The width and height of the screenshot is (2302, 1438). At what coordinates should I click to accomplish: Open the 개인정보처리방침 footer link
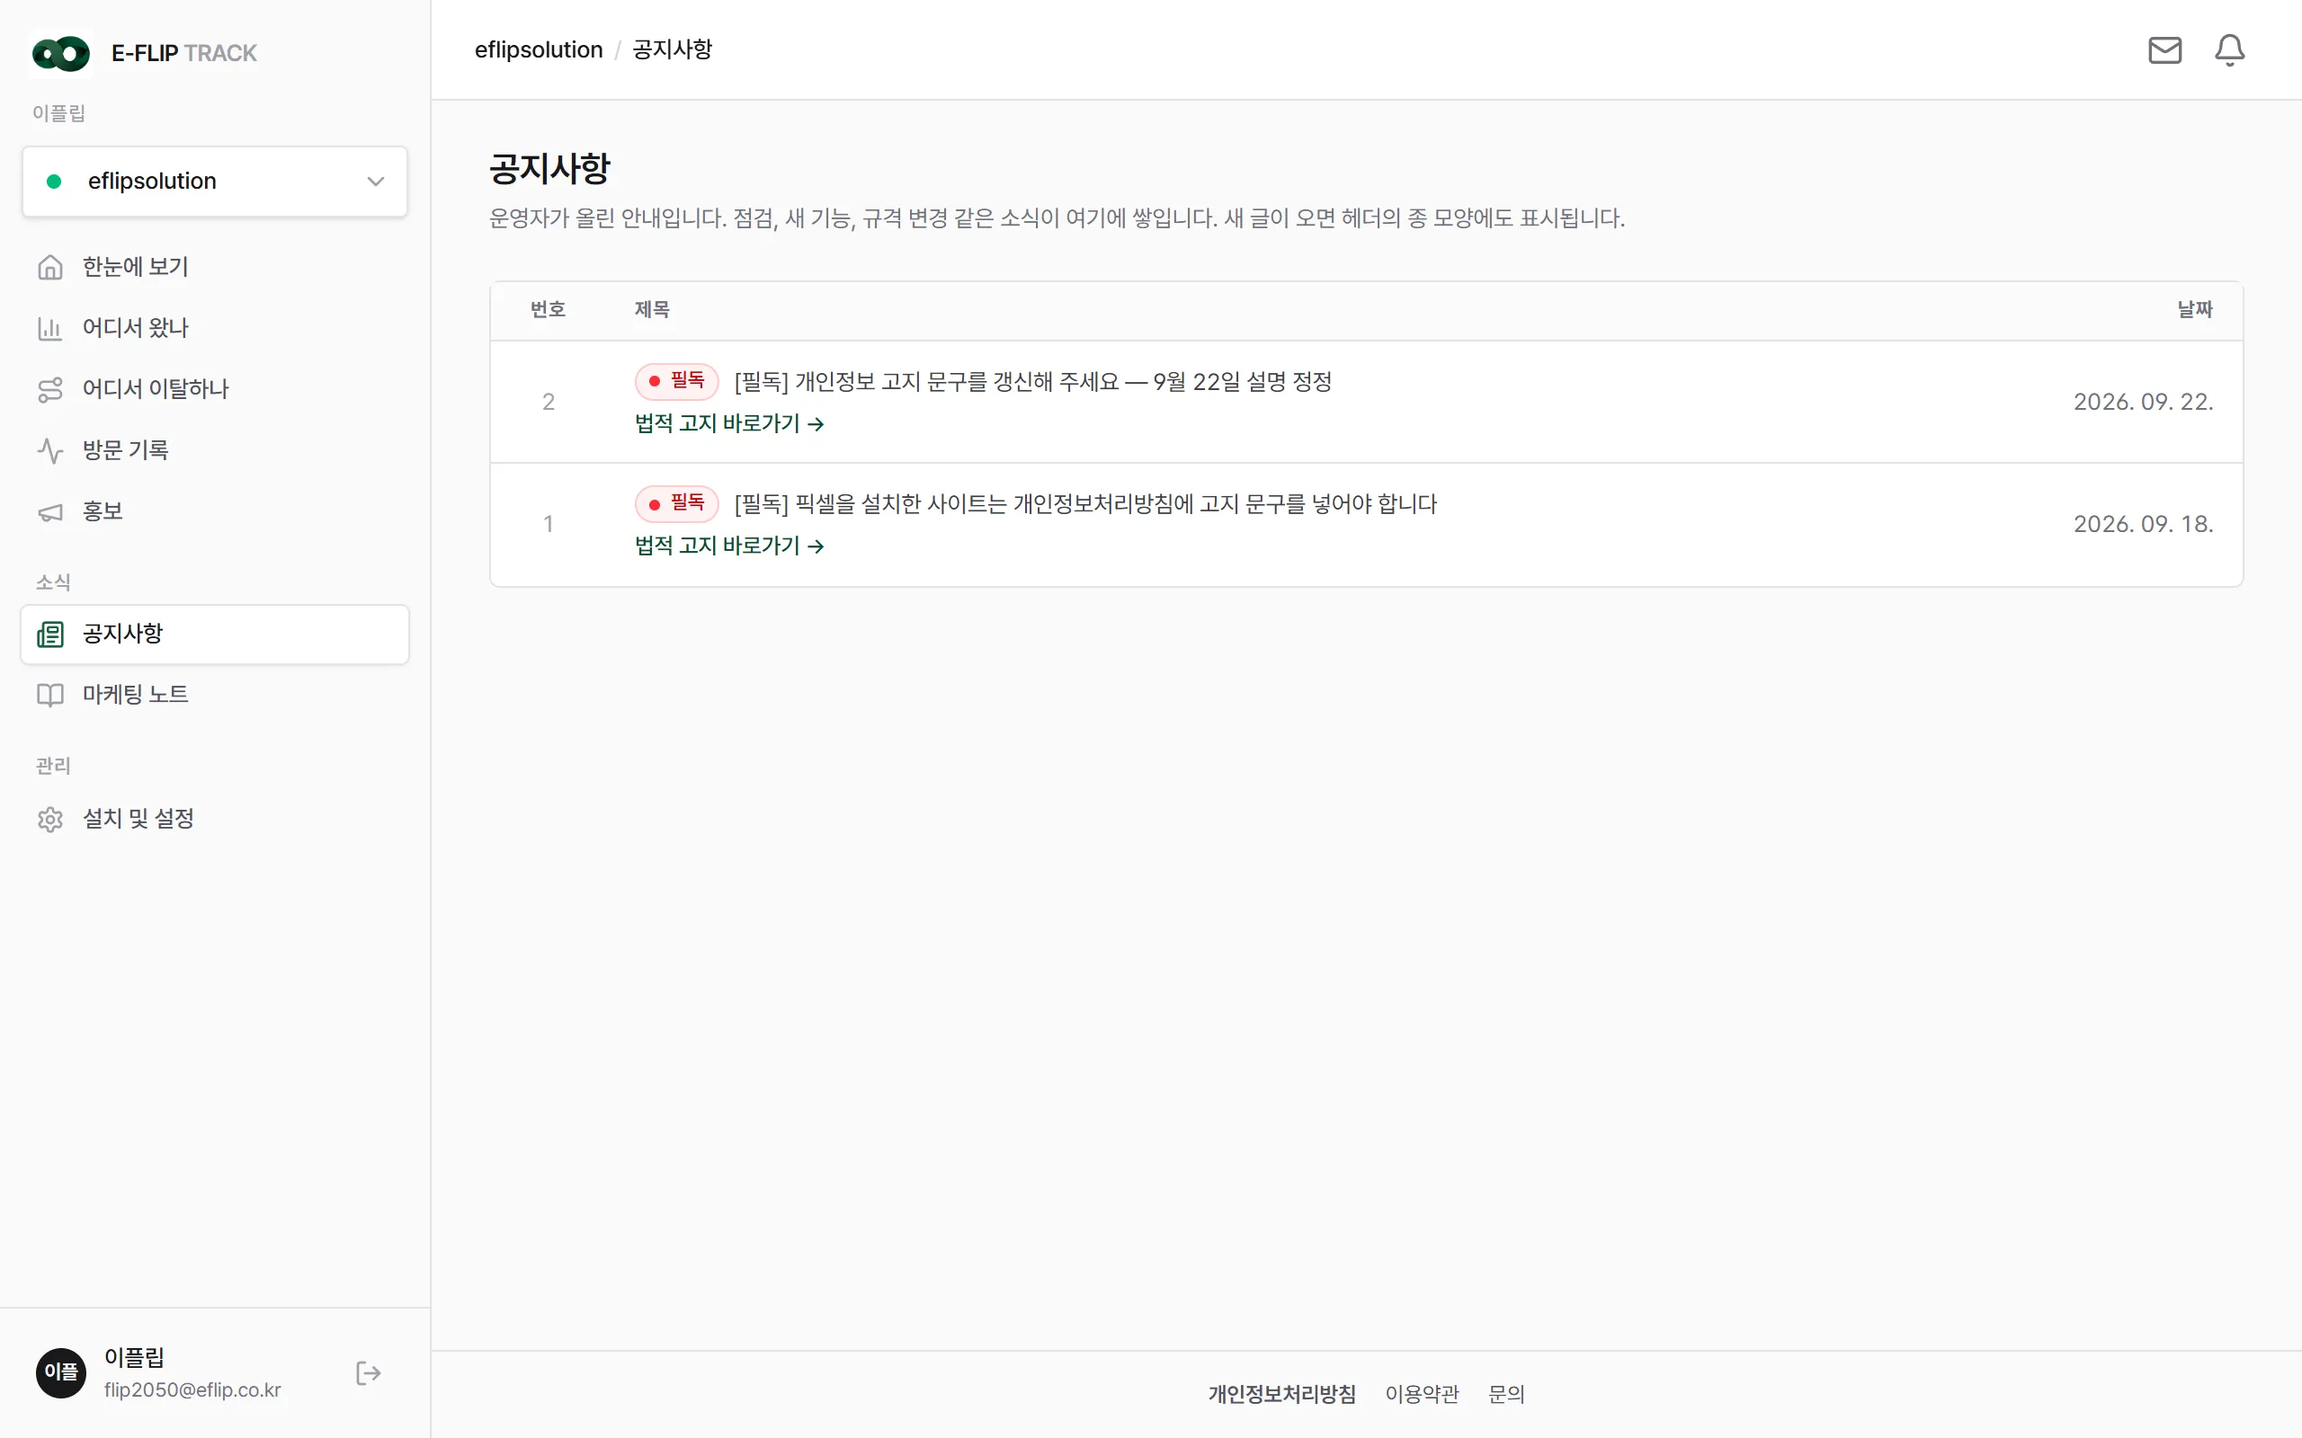[1281, 1394]
